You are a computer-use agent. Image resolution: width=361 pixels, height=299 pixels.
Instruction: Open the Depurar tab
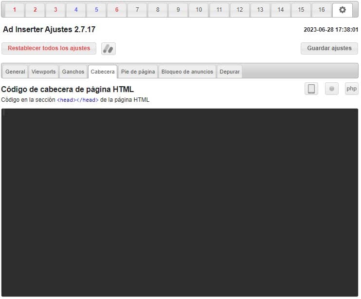[x=230, y=72]
